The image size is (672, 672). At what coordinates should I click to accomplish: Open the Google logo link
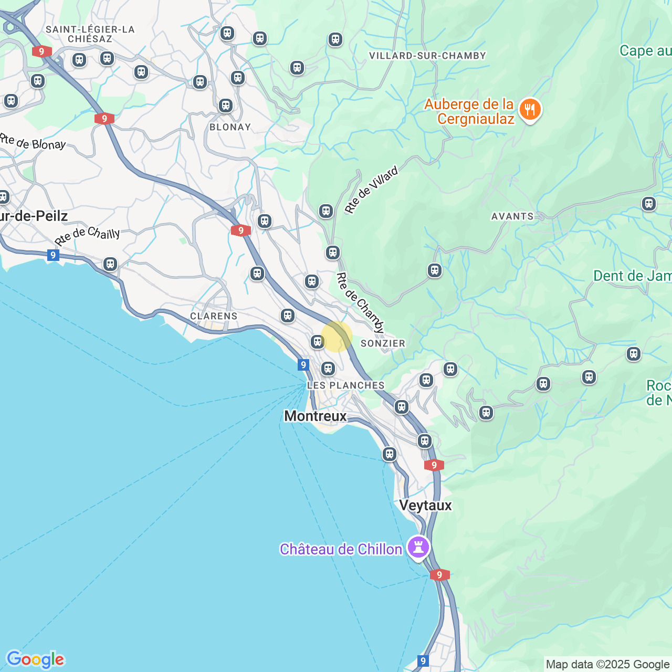[x=35, y=659]
